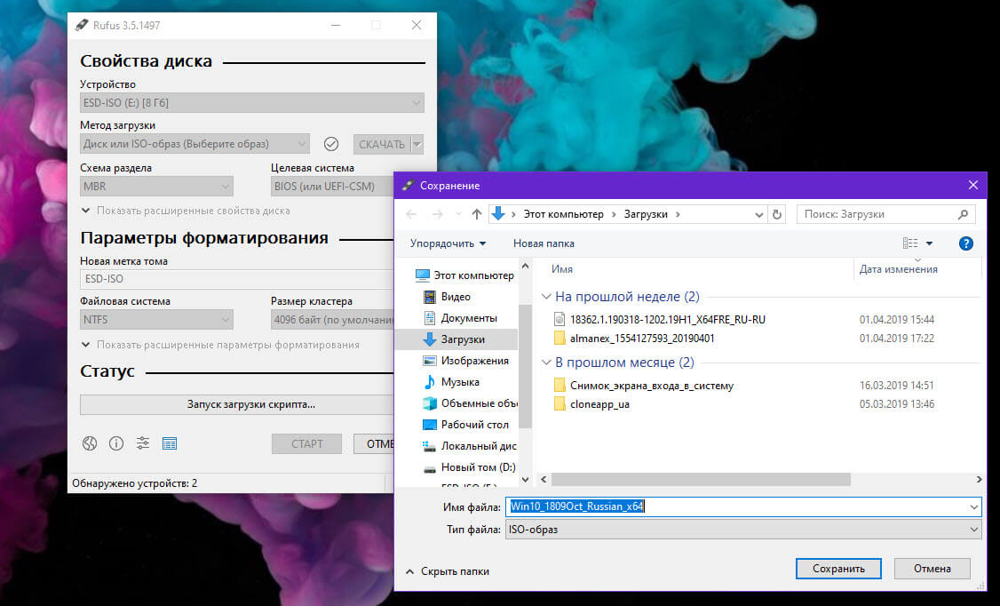Show Rufus log icon

tap(170, 443)
